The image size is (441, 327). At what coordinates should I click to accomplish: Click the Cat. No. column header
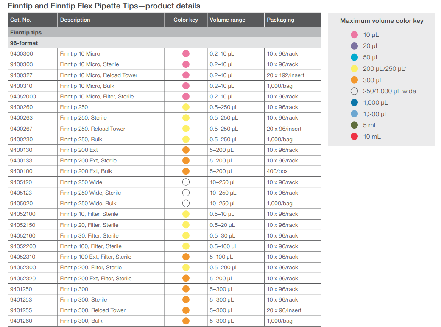pyautogui.click(x=20, y=20)
